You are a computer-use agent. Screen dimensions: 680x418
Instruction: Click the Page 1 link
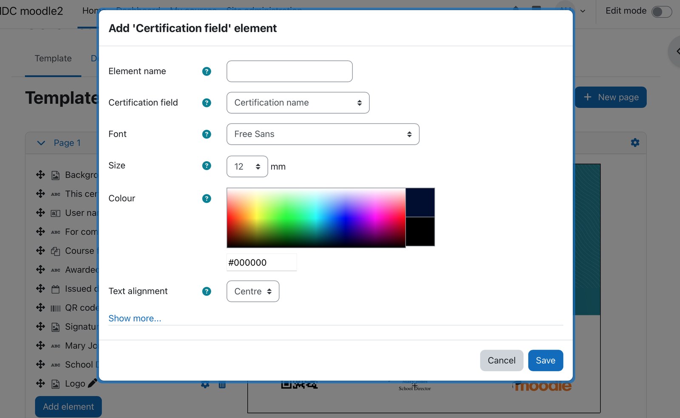click(x=67, y=143)
